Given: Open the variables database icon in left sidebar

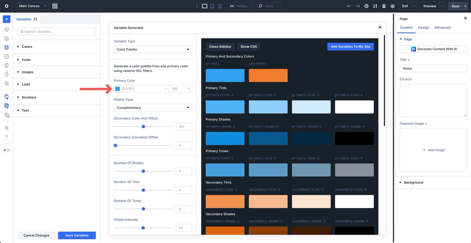Looking at the screenshot, I should [x=7, y=47].
